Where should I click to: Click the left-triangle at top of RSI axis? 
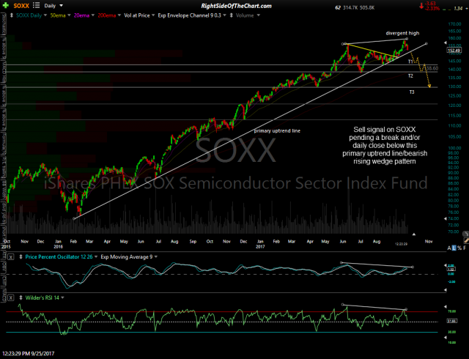[x=446, y=307]
